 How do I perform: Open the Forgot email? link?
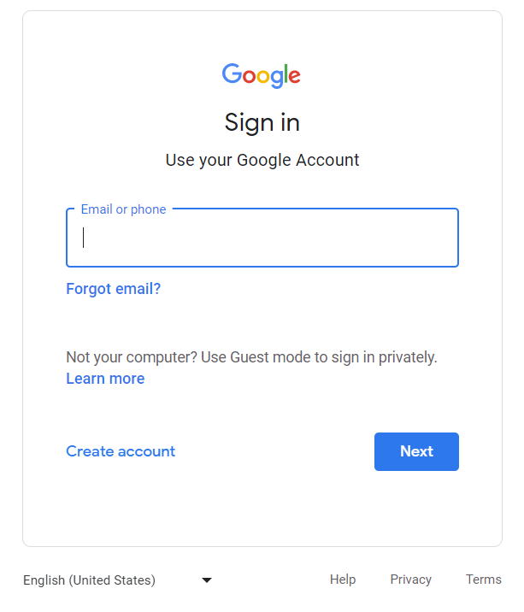tap(113, 289)
